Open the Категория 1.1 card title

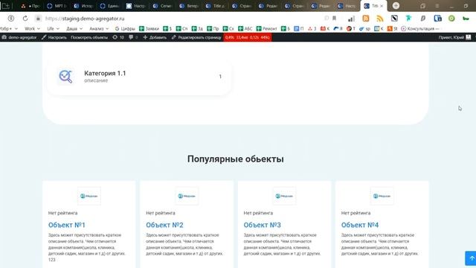click(x=105, y=73)
